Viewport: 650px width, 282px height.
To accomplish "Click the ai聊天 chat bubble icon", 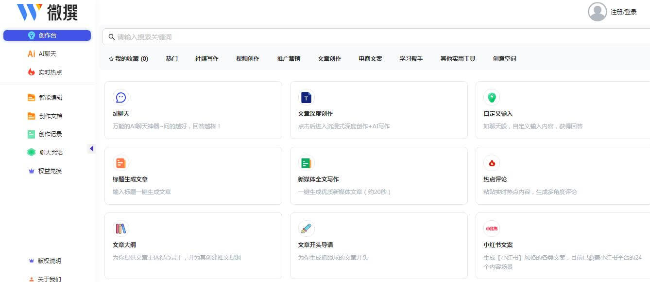I will tap(121, 97).
